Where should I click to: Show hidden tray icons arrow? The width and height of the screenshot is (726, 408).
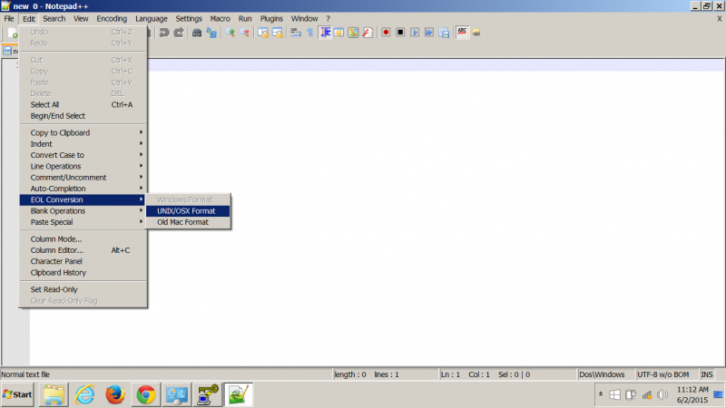click(601, 394)
